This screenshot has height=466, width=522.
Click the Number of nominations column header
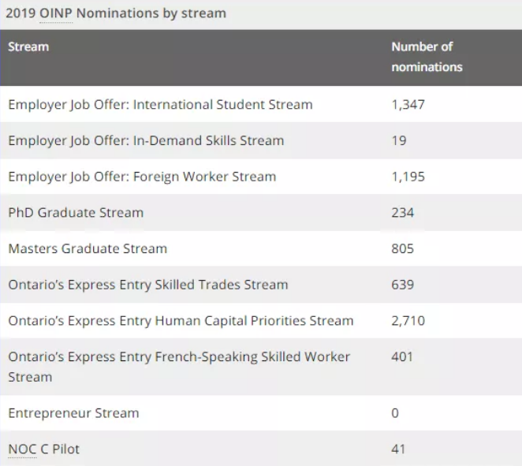427,57
